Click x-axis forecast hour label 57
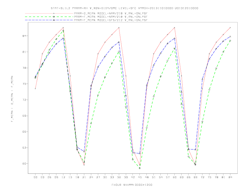 pos(168,177)
